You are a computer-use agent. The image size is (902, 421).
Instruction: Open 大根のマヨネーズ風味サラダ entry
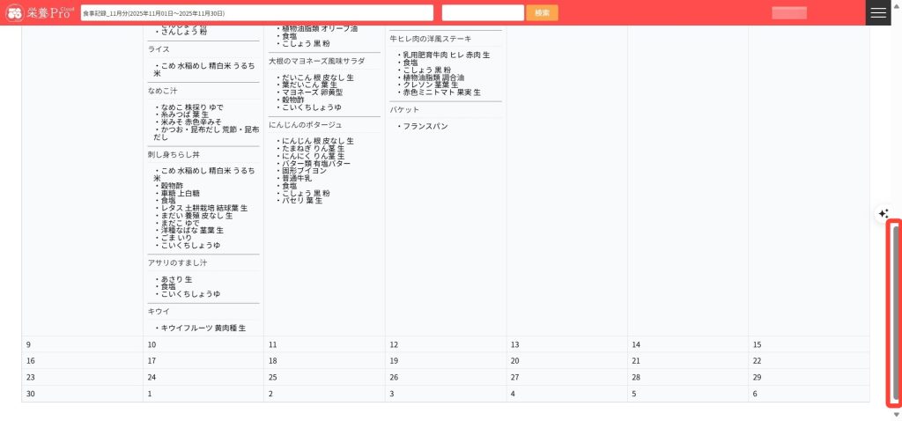[317, 62]
